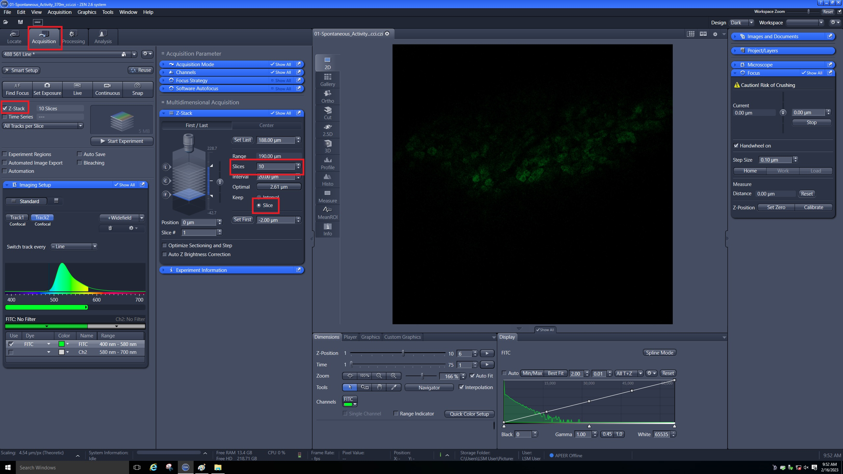Image resolution: width=843 pixels, height=474 pixels.
Task: Switch to the Processing tab
Action: tap(73, 37)
